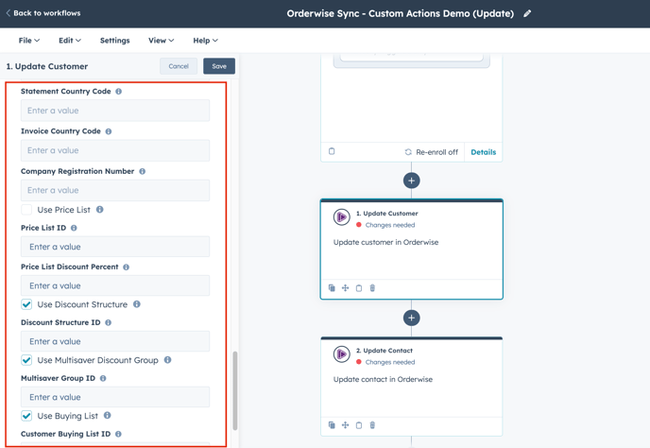Viewport: 650px width, 448px height.
Task: Click the Statement Country Code input field
Action: (115, 111)
